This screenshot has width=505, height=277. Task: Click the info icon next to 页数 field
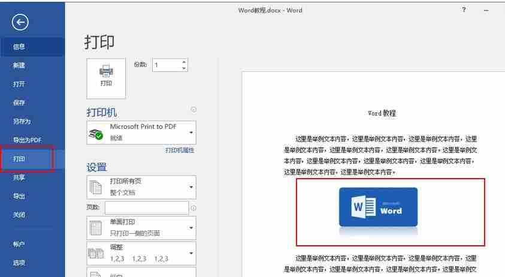click(193, 208)
